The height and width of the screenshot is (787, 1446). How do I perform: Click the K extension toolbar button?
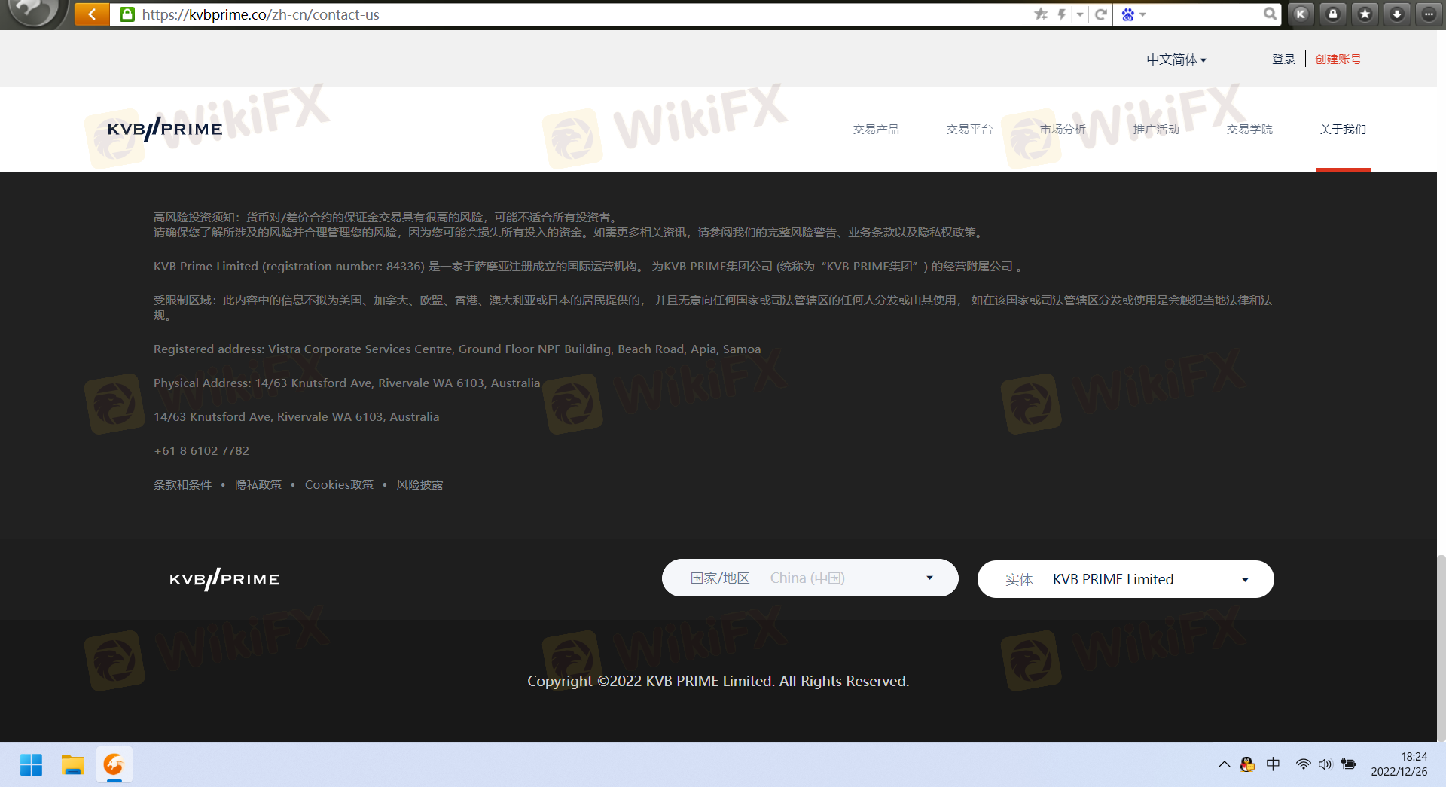pyautogui.click(x=1301, y=14)
